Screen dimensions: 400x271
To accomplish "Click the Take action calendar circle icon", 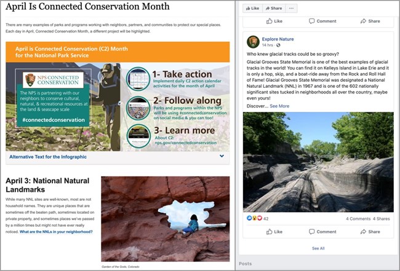I will [x=138, y=79].
